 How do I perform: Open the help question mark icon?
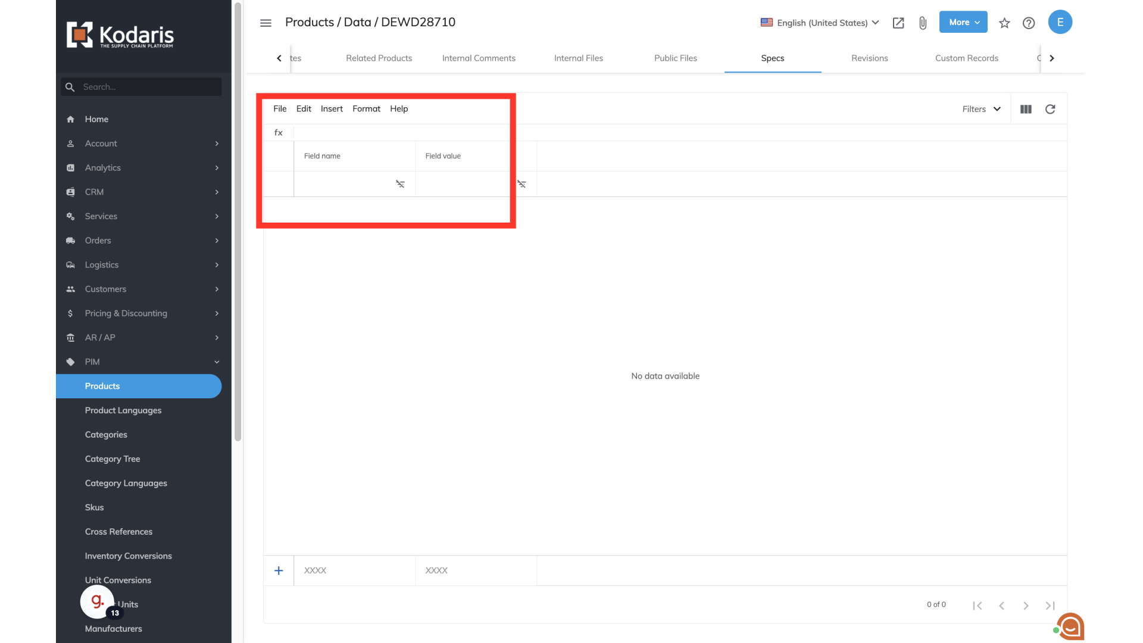click(x=1029, y=23)
